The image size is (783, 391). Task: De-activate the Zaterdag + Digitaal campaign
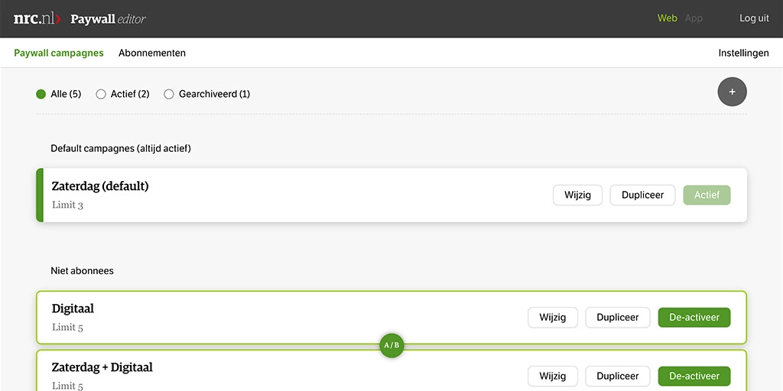coord(694,376)
